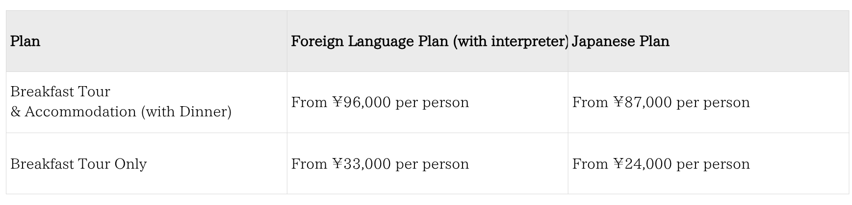Click the "Japanese Plan" column header
The image size is (852, 205).
pyautogui.click(x=620, y=42)
